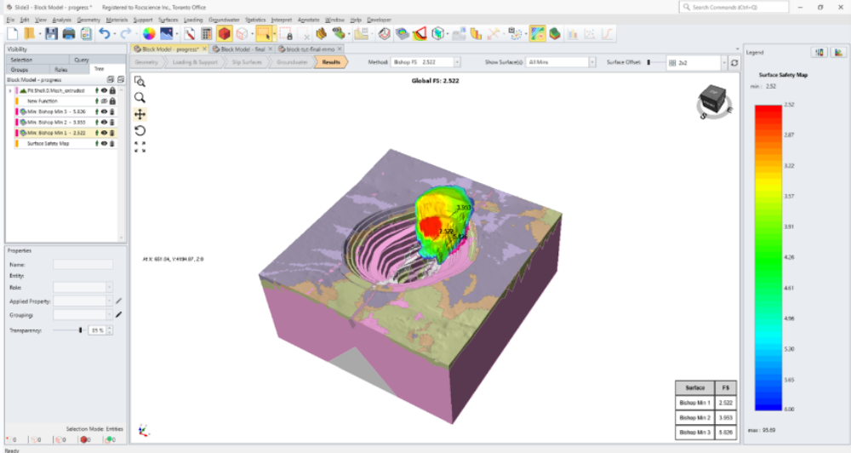Image resolution: width=851 pixels, height=453 pixels.
Task: Show the New Function entity
Action: (x=104, y=101)
